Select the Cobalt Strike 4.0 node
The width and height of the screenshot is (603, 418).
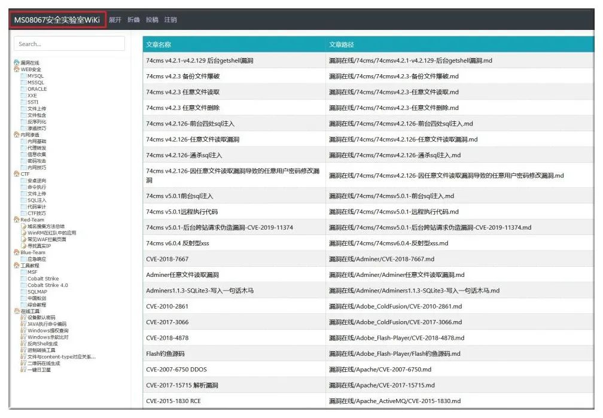tap(48, 285)
